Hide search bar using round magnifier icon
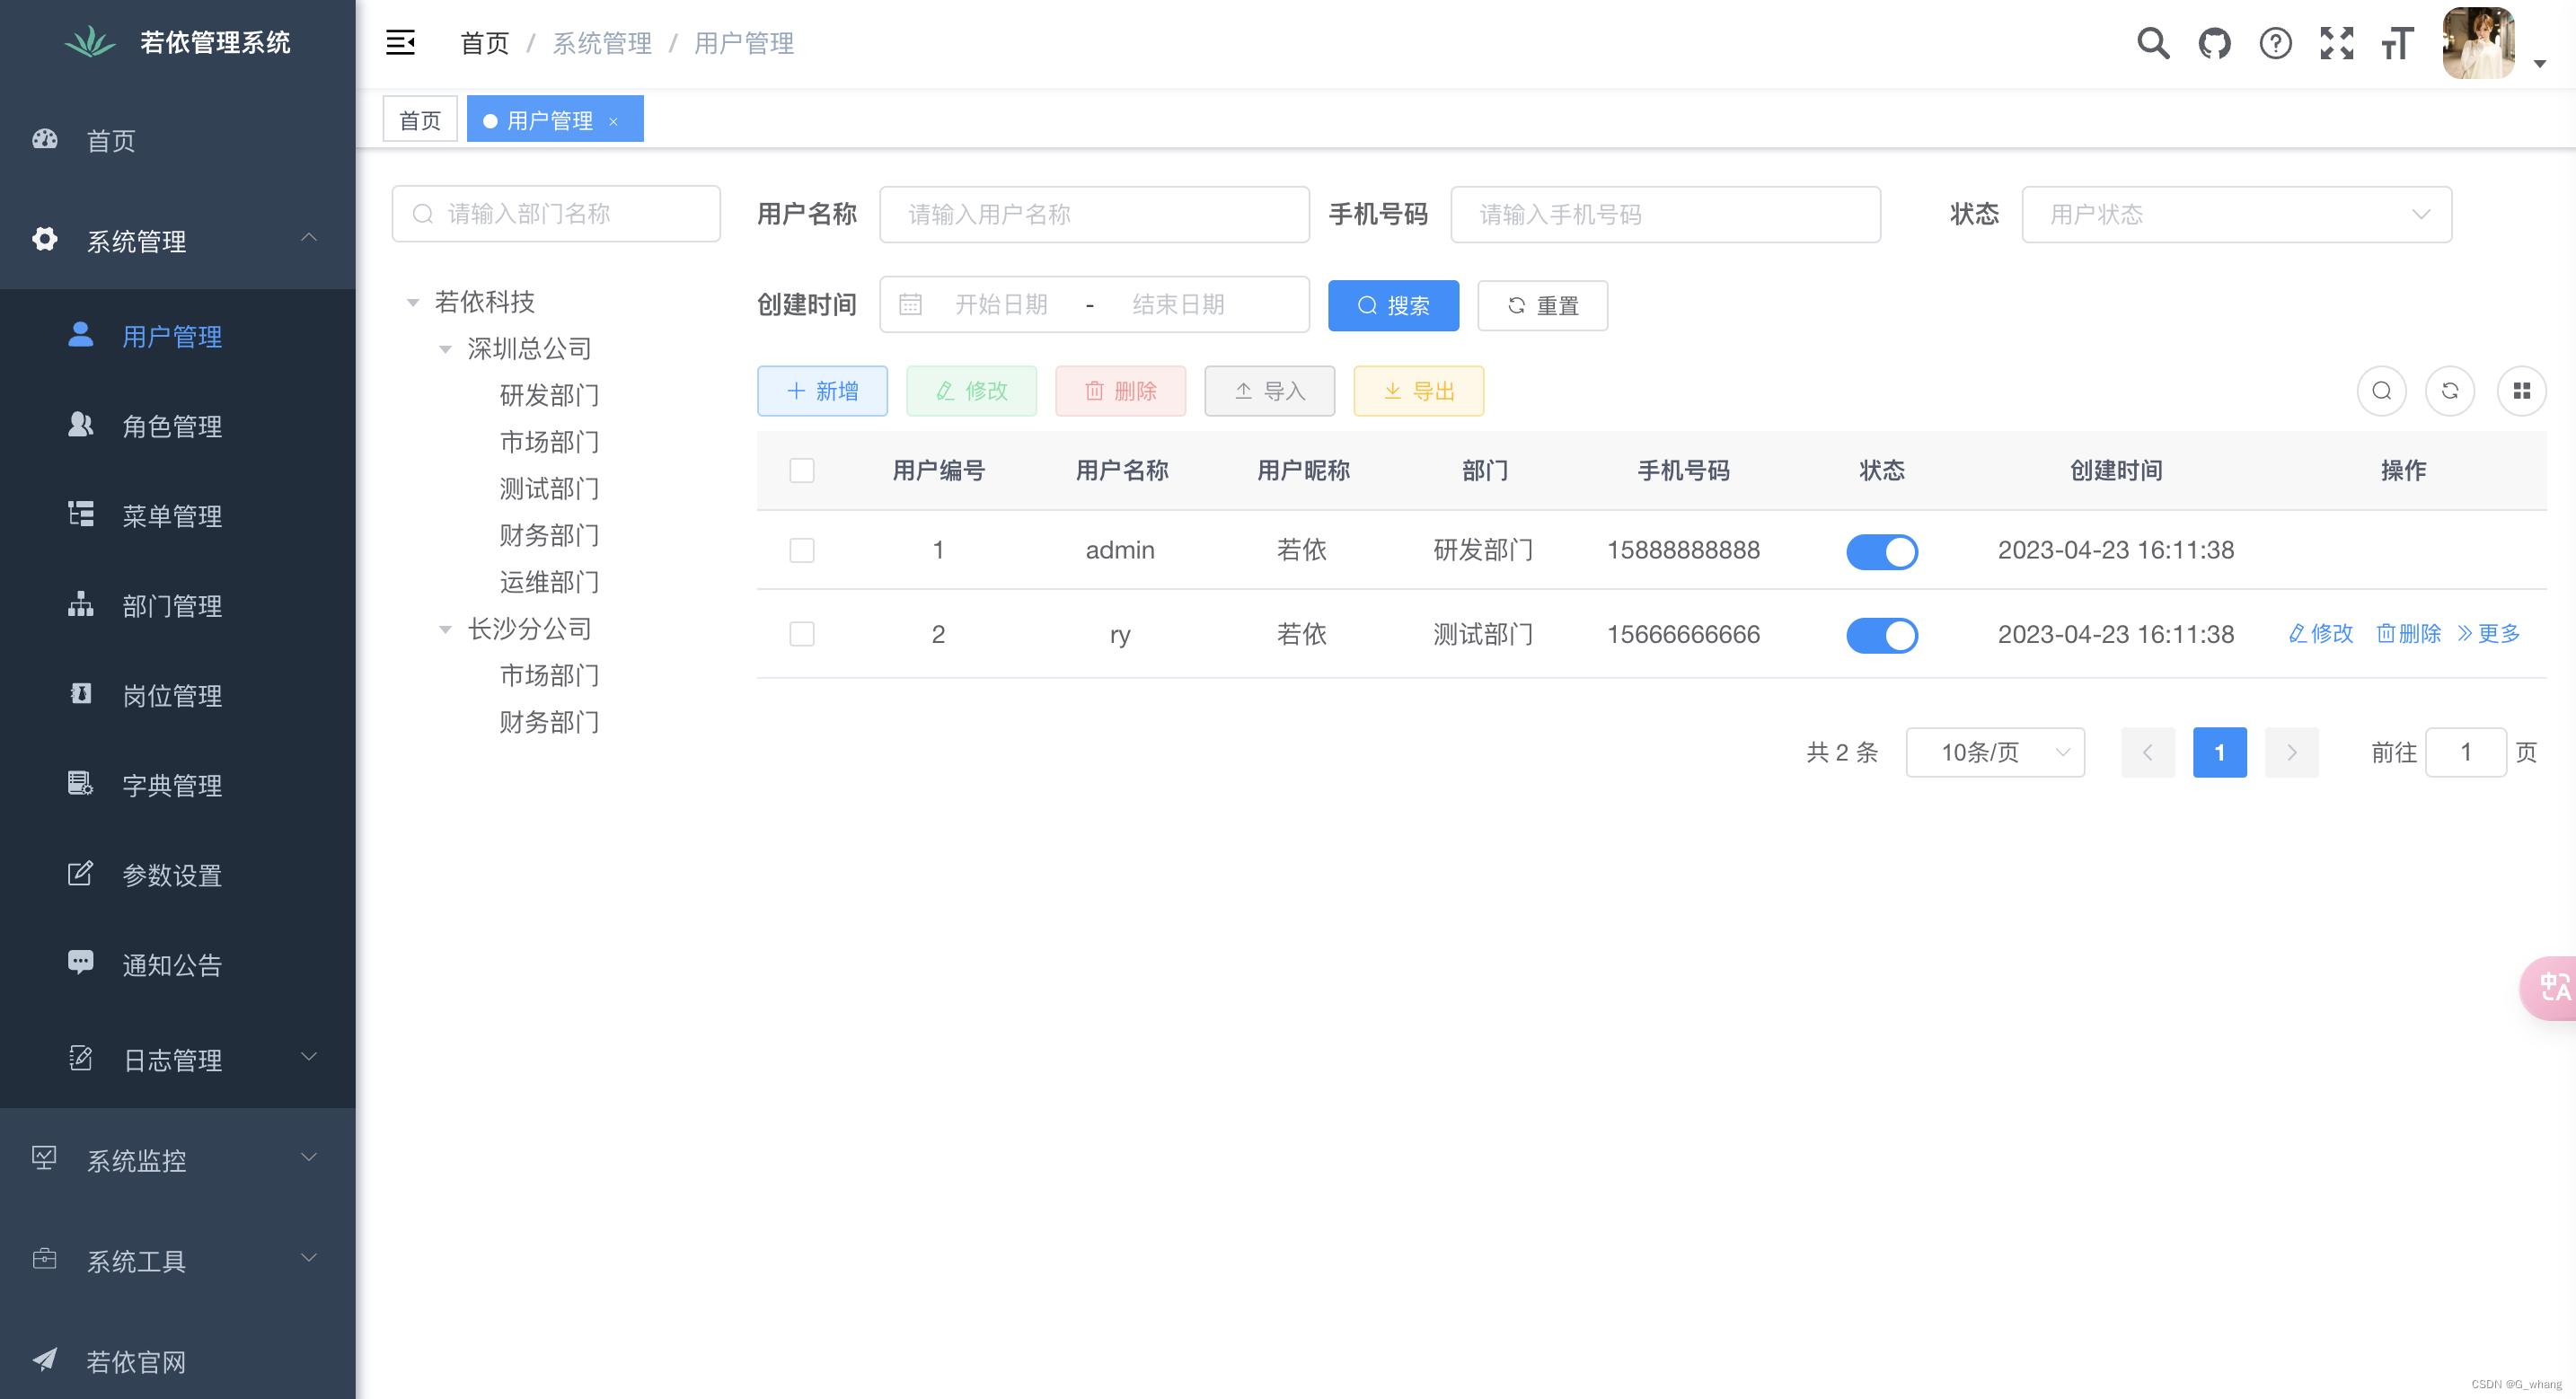The image size is (2576, 1399). 2381,391
